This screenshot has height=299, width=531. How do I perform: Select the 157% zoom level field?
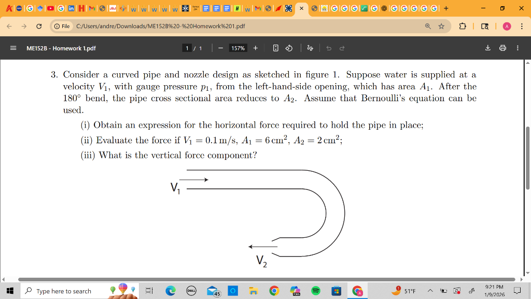tap(237, 48)
